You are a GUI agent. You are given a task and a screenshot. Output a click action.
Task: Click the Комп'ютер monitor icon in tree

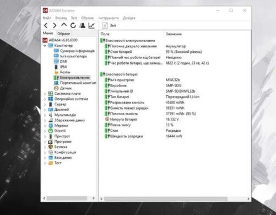pos(51,45)
